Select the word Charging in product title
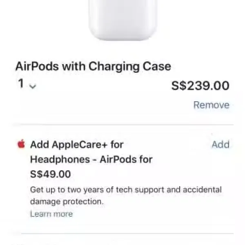The height and width of the screenshot is (245, 245). pyautogui.click(x=114, y=67)
